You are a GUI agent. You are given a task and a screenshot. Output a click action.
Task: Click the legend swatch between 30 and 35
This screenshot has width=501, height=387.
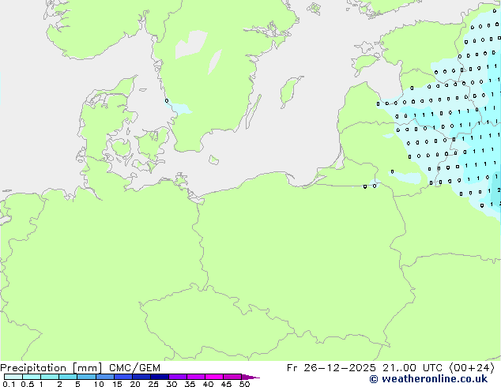(177, 377)
